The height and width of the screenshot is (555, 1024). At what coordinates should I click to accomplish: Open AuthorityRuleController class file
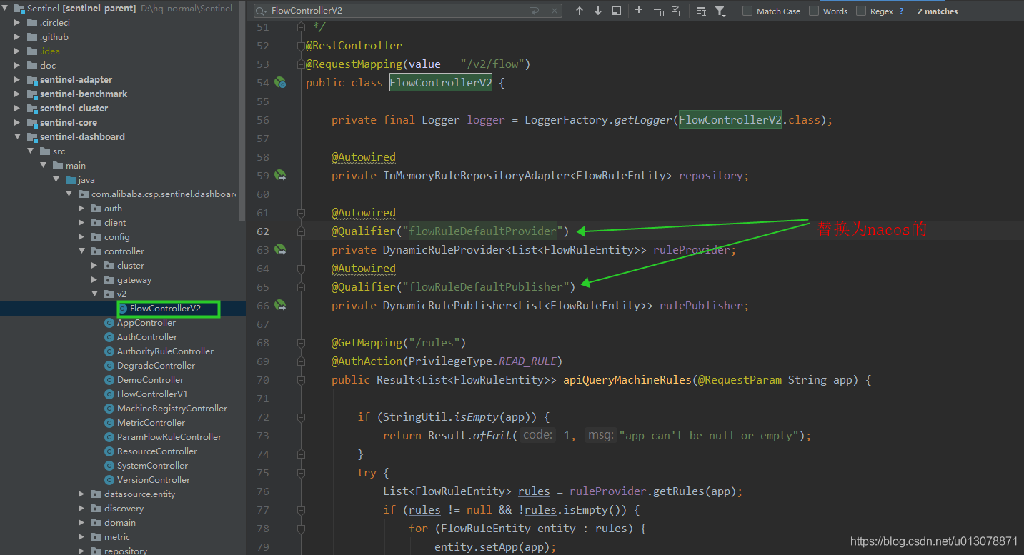(165, 351)
